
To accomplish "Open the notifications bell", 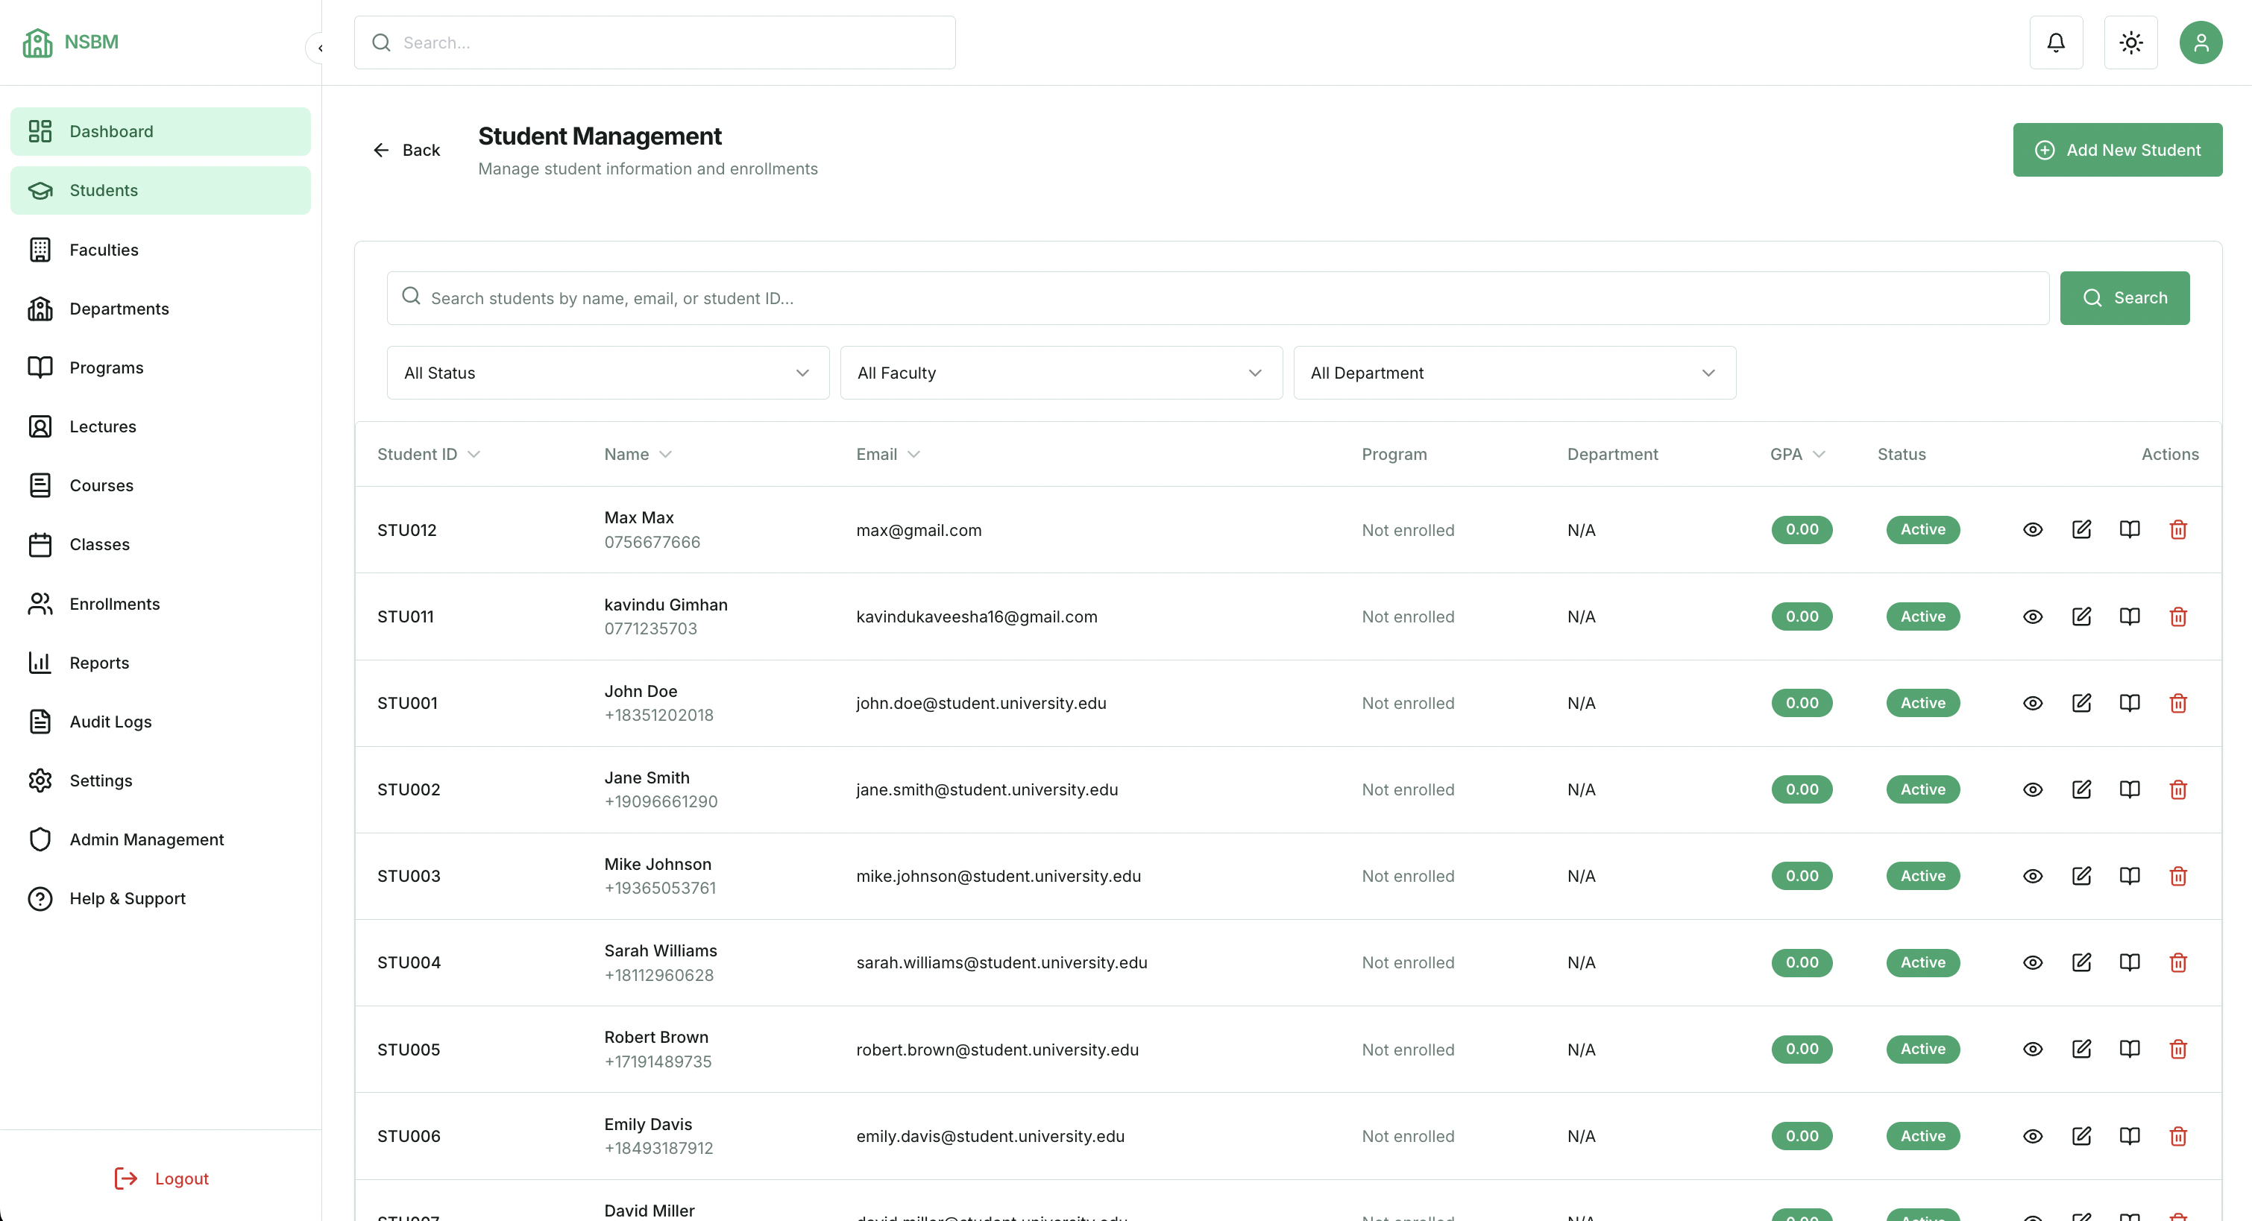I will pyautogui.click(x=2055, y=42).
